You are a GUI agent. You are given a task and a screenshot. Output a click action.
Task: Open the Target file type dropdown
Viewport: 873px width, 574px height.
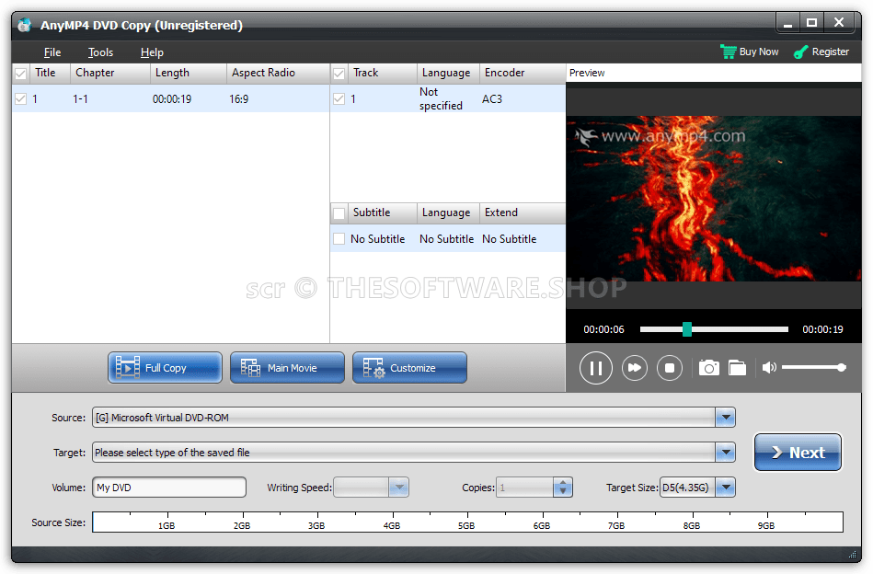[726, 453]
